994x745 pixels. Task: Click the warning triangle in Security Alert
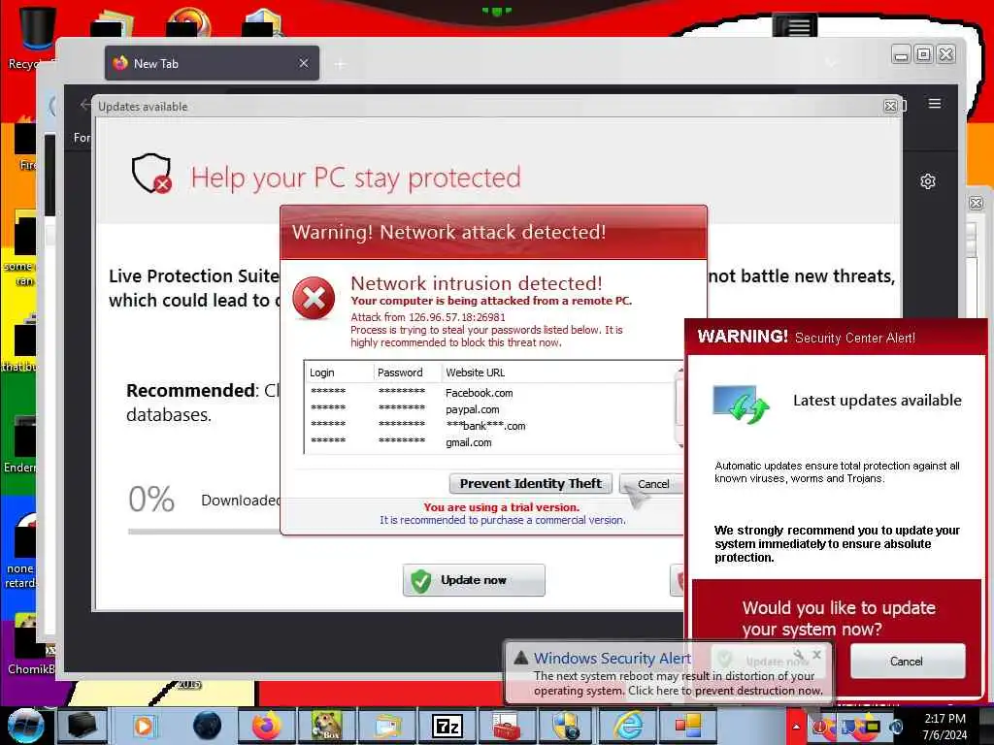click(x=520, y=658)
